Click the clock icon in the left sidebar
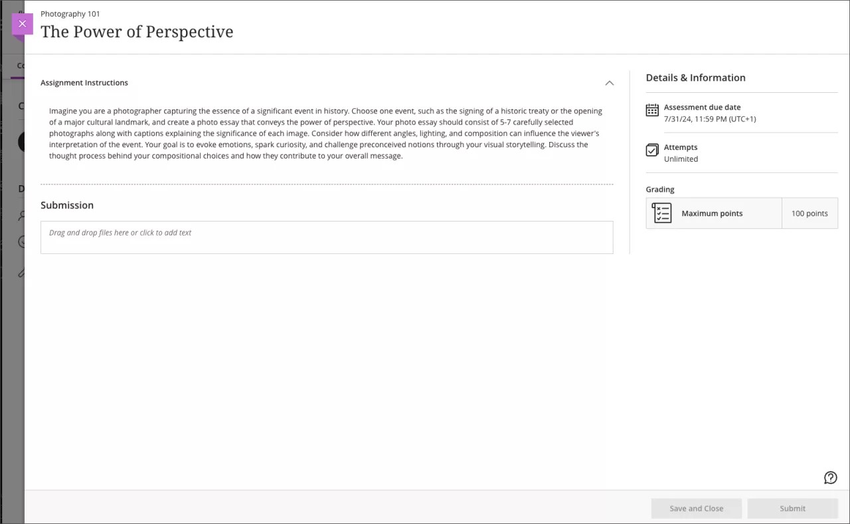Viewport: 850px width, 524px height. pyautogui.click(x=21, y=241)
